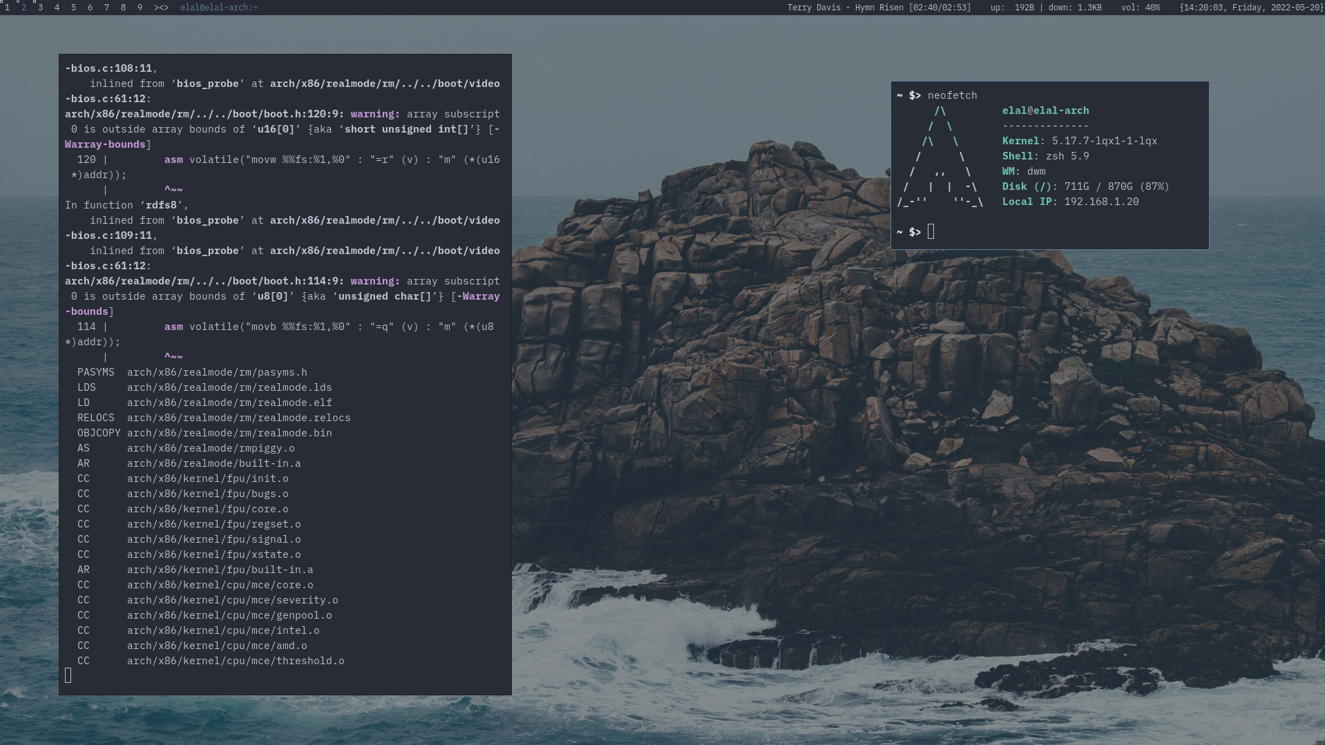The image size is (1325, 745).
Task: Click the Terry Davis - Hymn Risen status
Action: point(879,8)
